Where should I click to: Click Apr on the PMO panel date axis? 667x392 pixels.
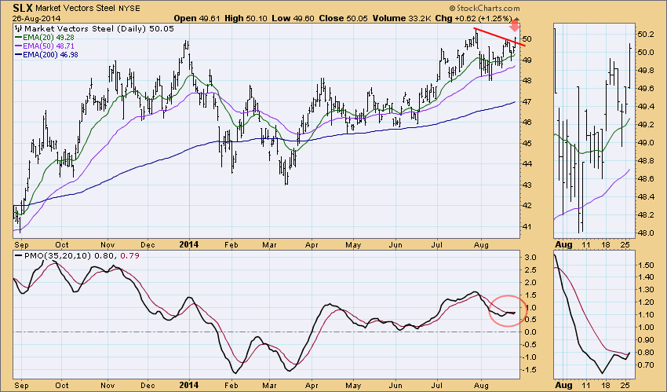click(312, 385)
